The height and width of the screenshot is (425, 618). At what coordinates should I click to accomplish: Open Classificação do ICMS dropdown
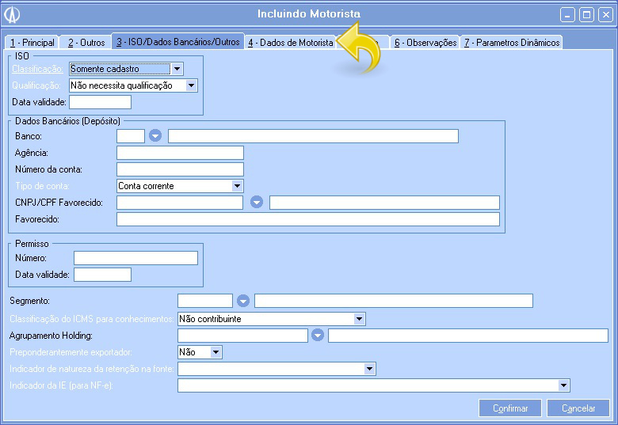click(360, 319)
